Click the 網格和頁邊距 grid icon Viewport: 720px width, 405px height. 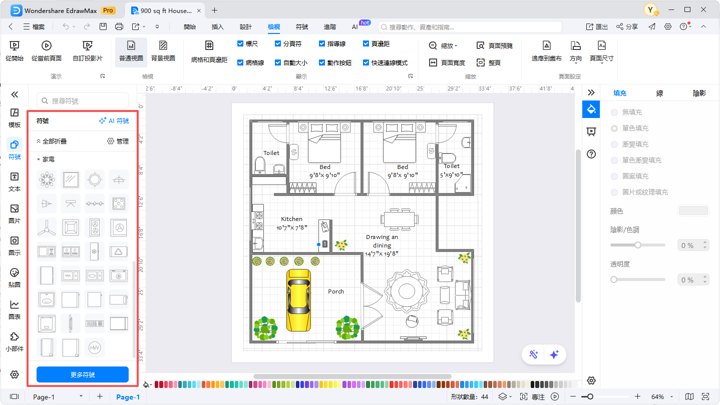[209, 46]
